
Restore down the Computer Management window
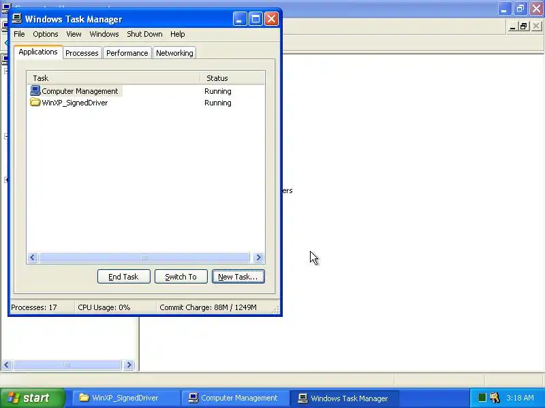click(520, 8)
